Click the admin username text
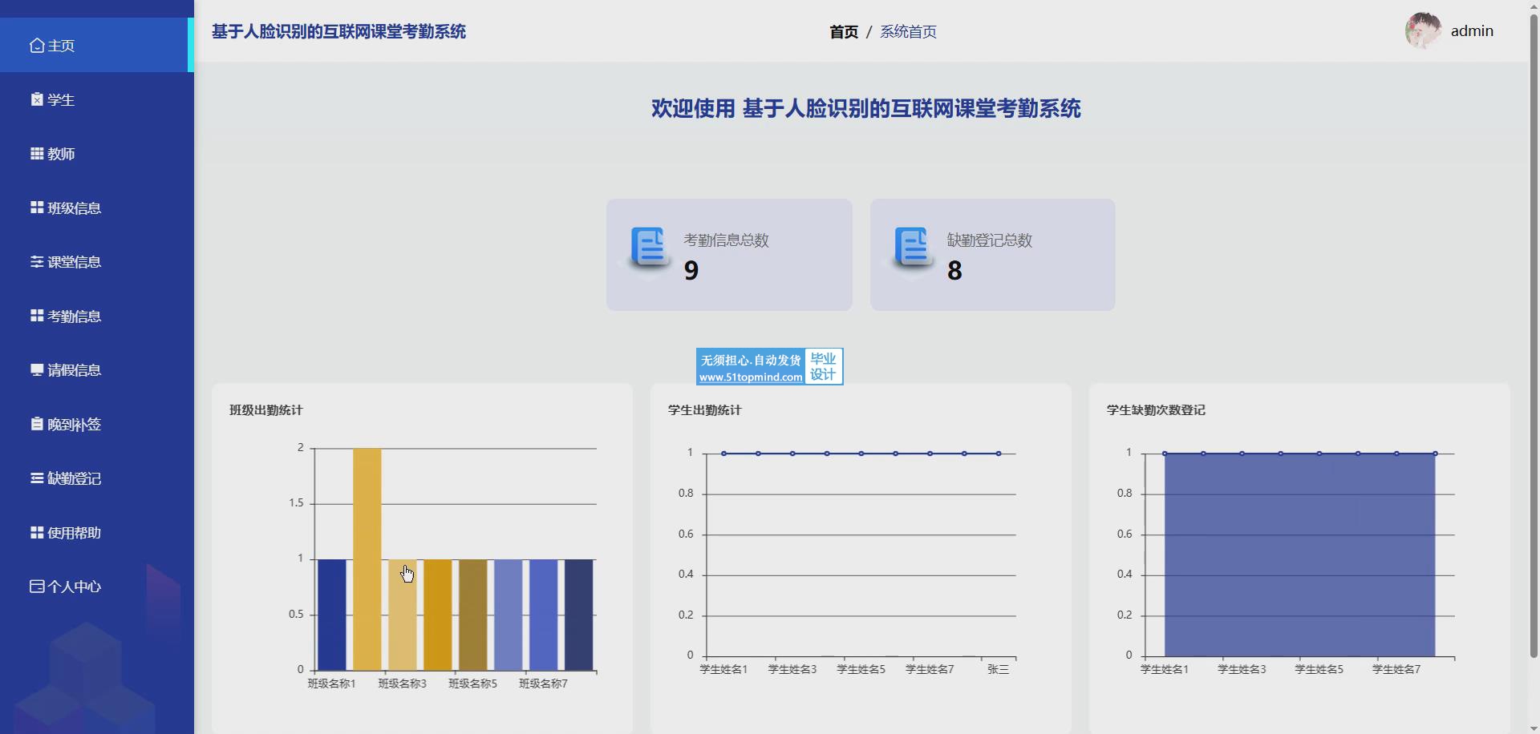This screenshot has height=734, width=1540. [1472, 31]
